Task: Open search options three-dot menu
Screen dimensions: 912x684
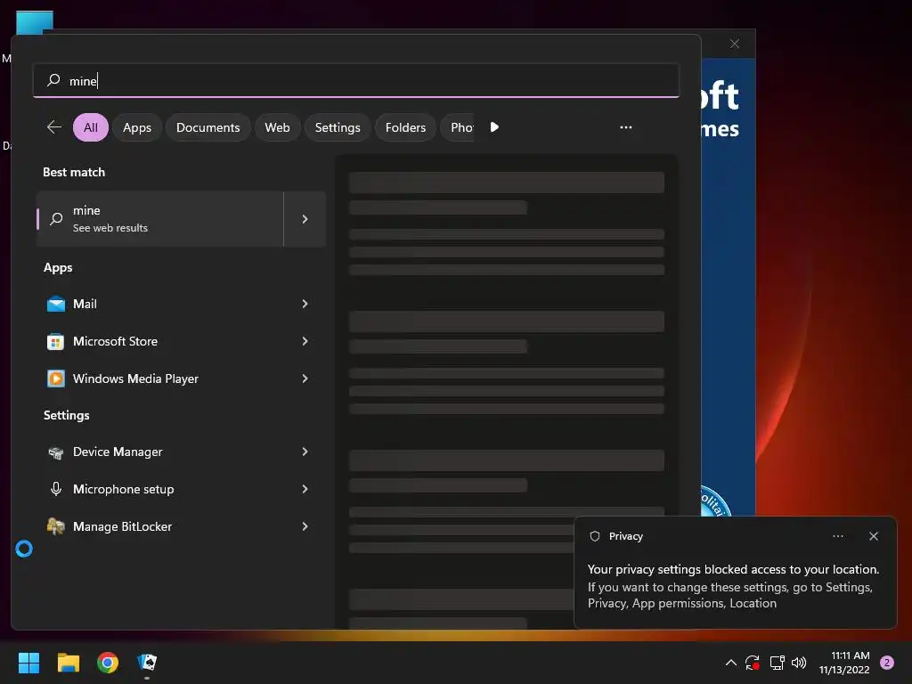Action: pyautogui.click(x=626, y=127)
